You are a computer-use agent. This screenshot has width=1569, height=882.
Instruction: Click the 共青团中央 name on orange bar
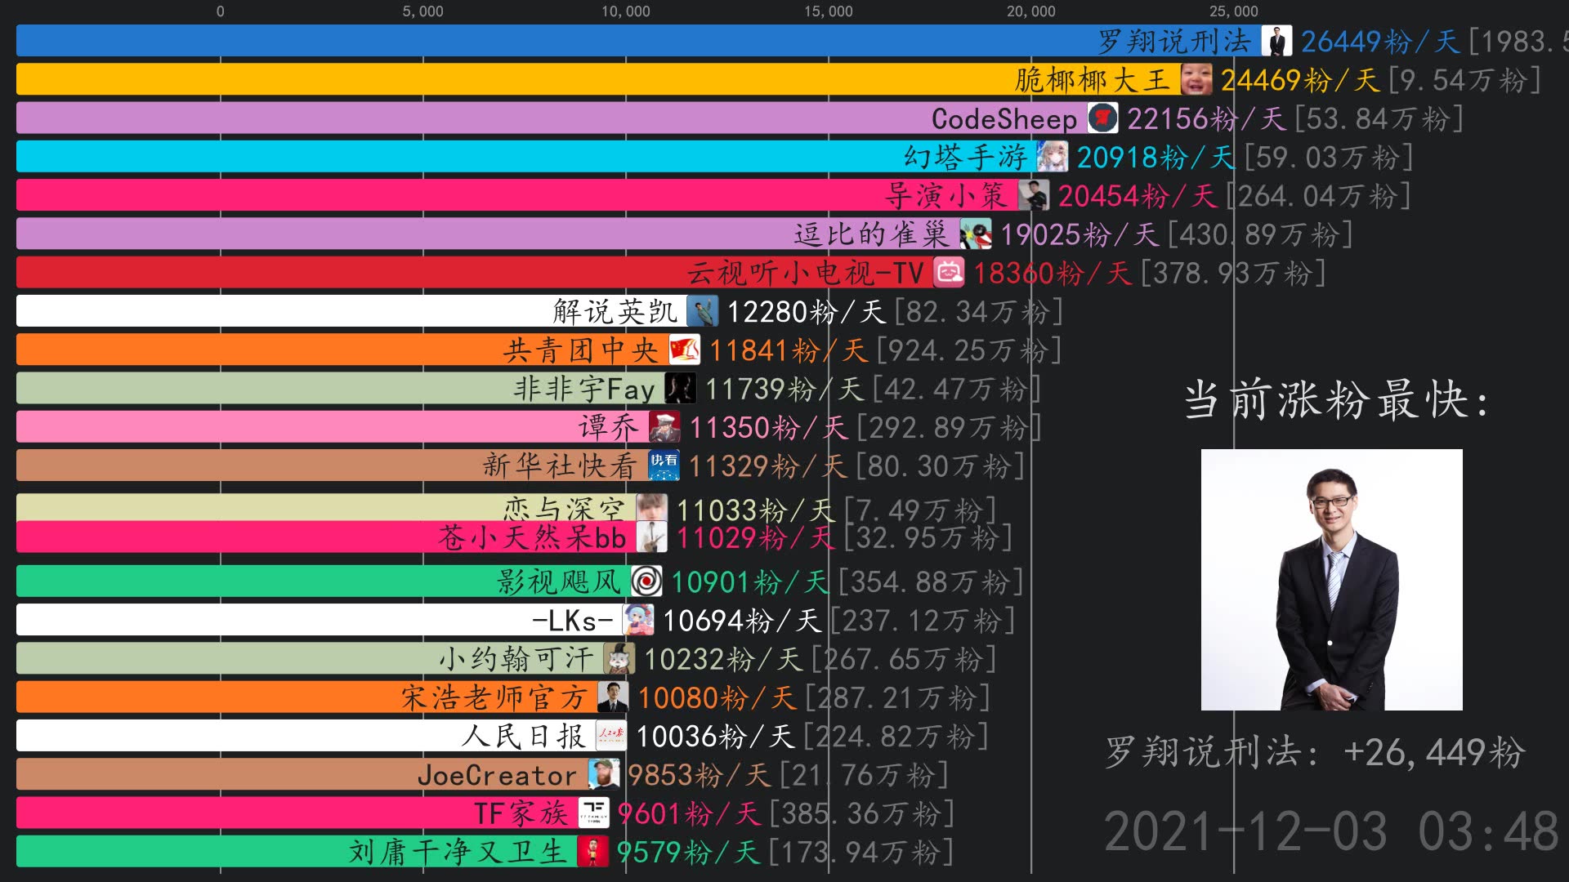click(581, 350)
